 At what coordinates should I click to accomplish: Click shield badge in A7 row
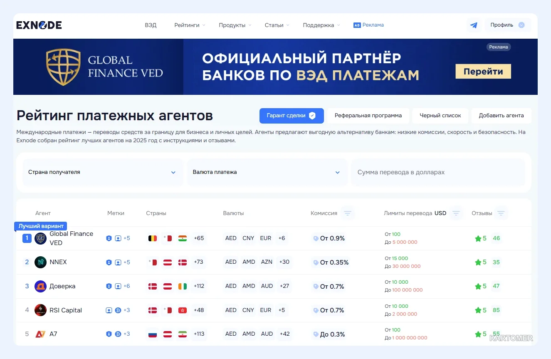109,334
